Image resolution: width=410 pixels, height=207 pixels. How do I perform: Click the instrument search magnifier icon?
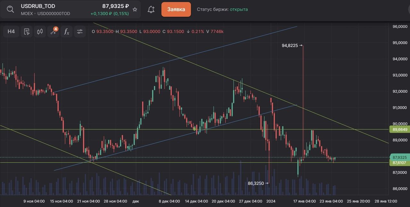10,9
